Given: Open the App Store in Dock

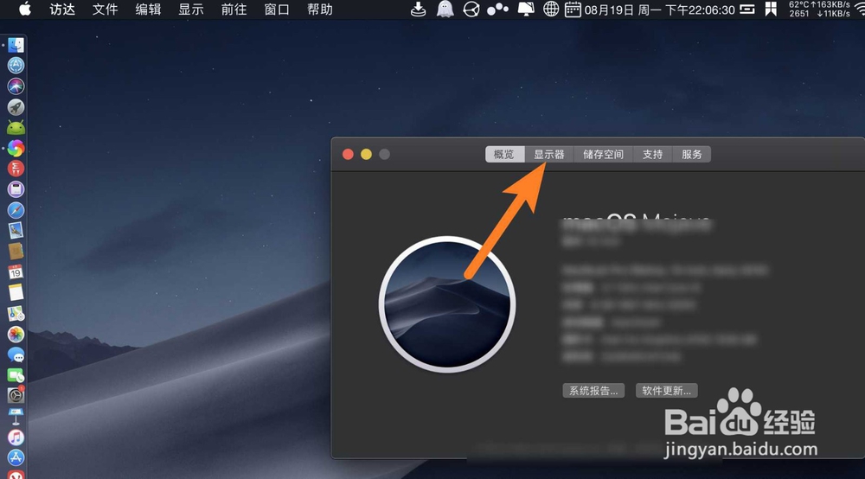Looking at the screenshot, I should point(16,457).
